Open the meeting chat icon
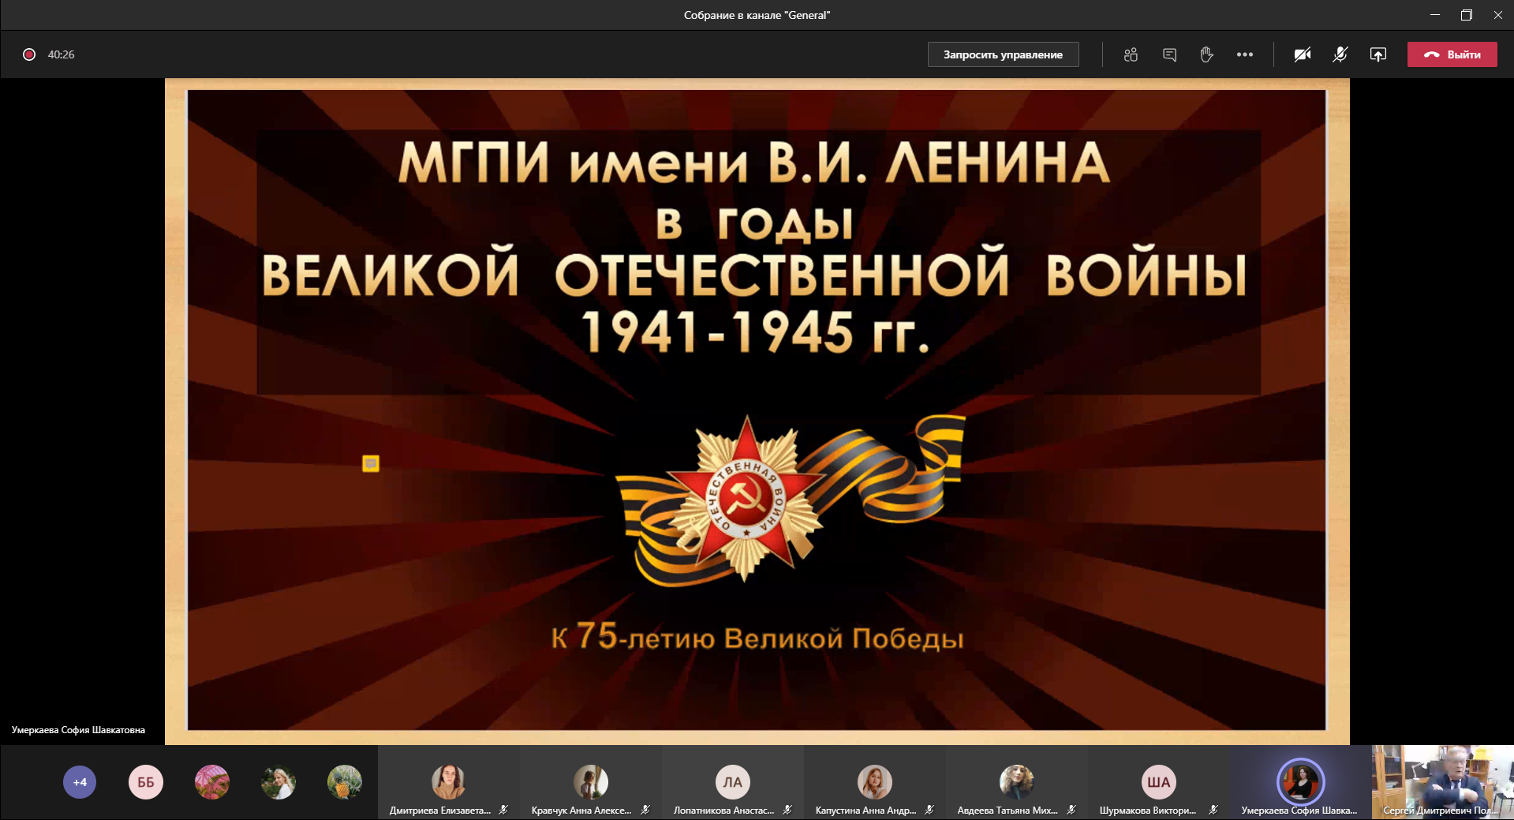This screenshot has width=1514, height=820. pos(1169,54)
